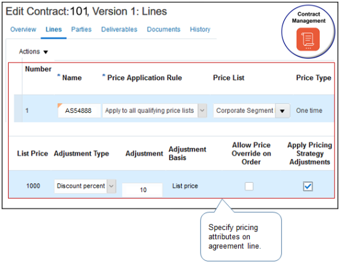The image size is (340, 262).
Task: Click the Edit Contract page title
Action: (86, 11)
